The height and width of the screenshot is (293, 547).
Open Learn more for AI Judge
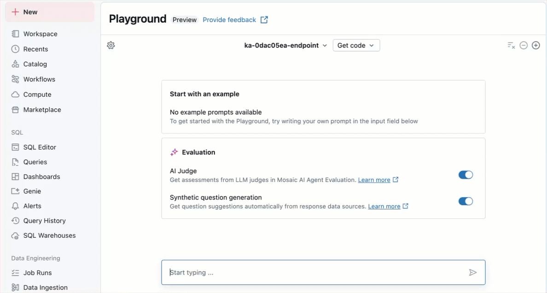coord(375,180)
